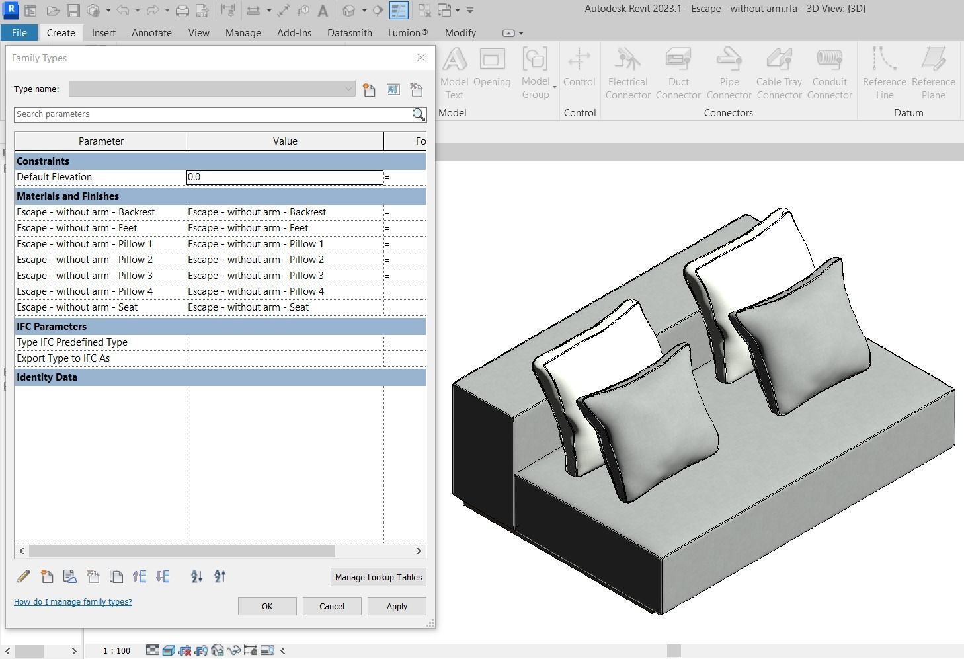Click the Text tool icon in Quick Access

coord(323,11)
